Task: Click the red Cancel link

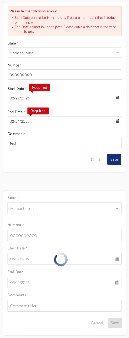Action: point(96,160)
